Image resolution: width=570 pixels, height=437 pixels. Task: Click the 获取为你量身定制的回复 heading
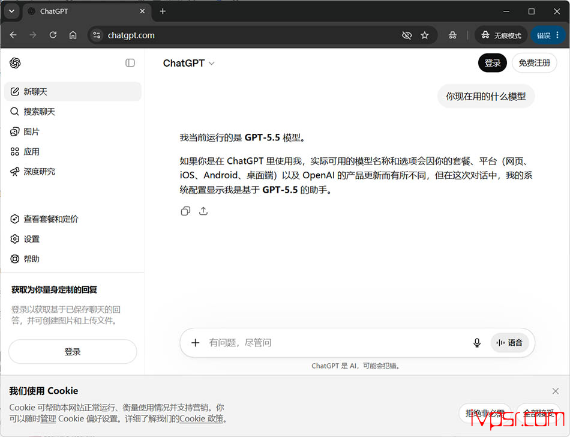coord(54,289)
